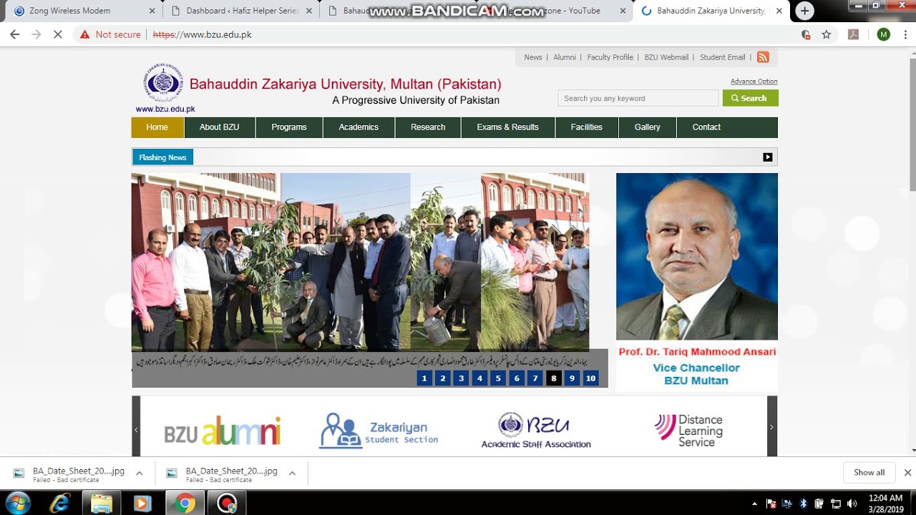Open Research menu

click(428, 127)
